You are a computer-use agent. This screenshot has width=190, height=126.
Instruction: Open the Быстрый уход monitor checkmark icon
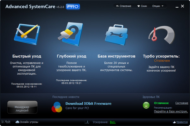(x=27, y=34)
